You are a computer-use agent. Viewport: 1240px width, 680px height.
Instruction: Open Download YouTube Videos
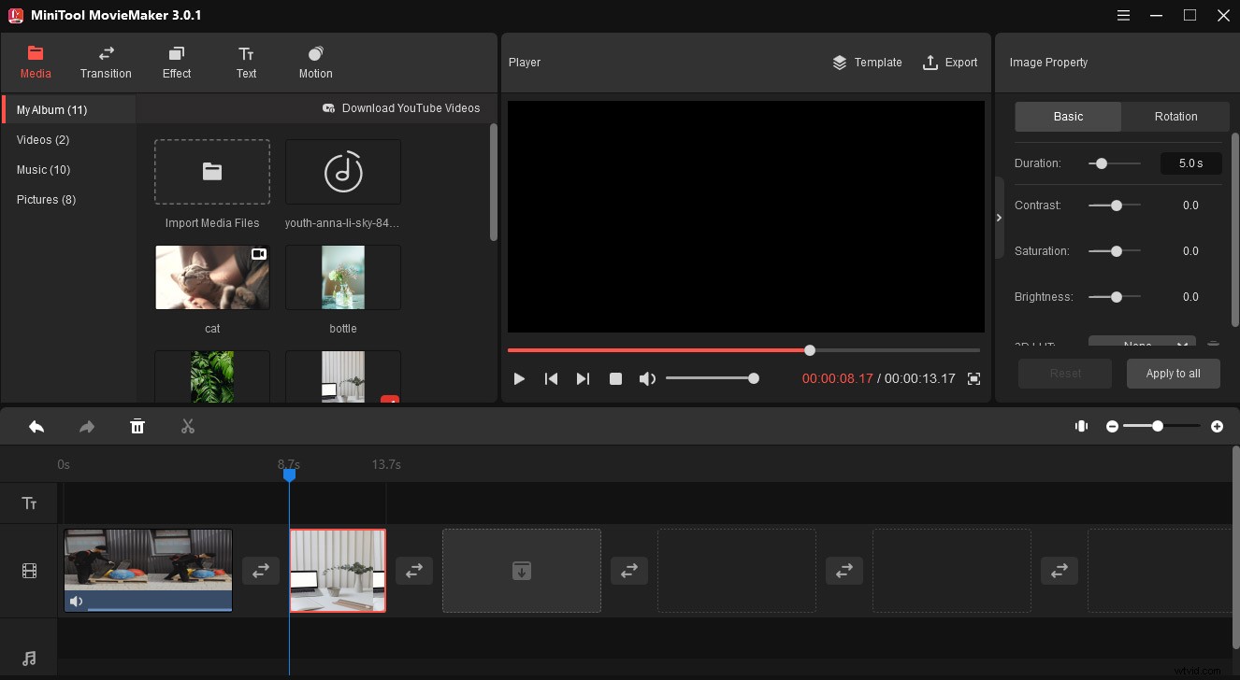pyautogui.click(x=402, y=107)
